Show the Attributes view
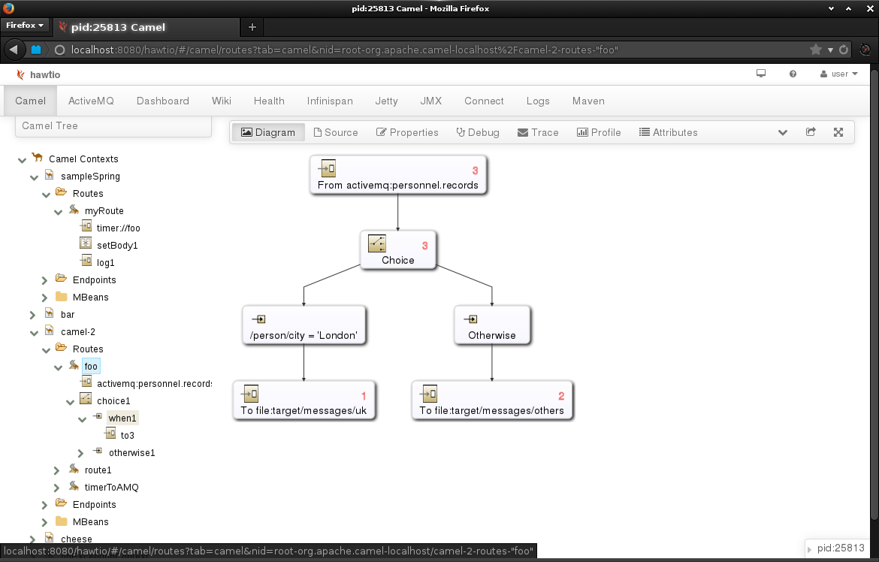Image resolution: width=879 pixels, height=562 pixels. click(x=668, y=132)
